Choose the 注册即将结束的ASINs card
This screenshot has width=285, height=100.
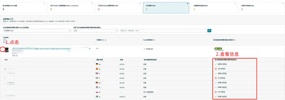coord(214,8)
